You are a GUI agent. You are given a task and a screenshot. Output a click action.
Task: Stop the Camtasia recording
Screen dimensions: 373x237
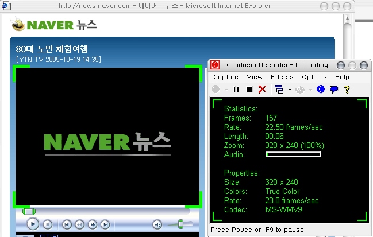click(x=249, y=90)
